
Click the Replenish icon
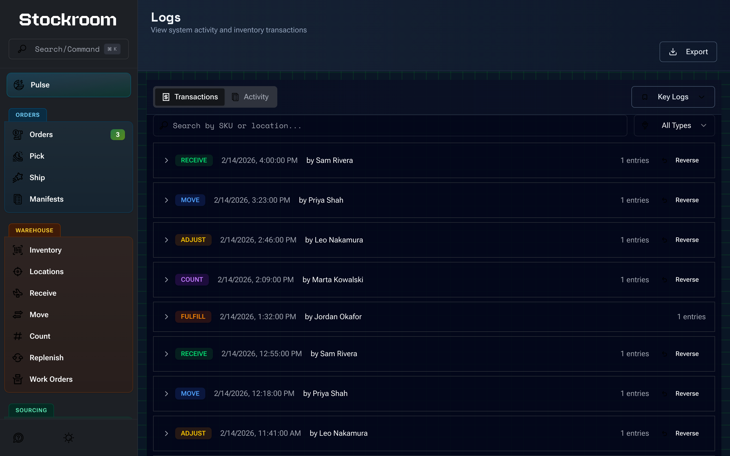(x=18, y=358)
